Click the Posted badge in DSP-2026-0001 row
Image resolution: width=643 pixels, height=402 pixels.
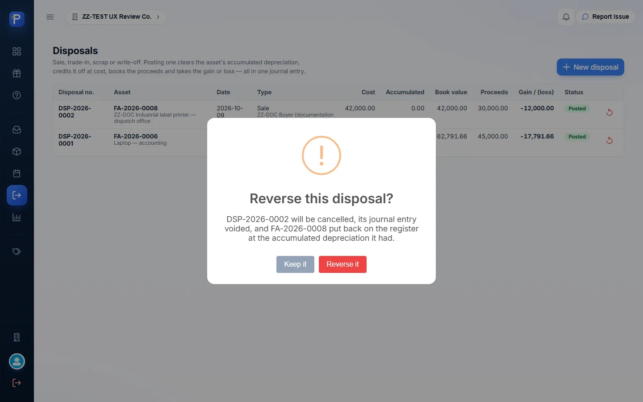(577, 137)
